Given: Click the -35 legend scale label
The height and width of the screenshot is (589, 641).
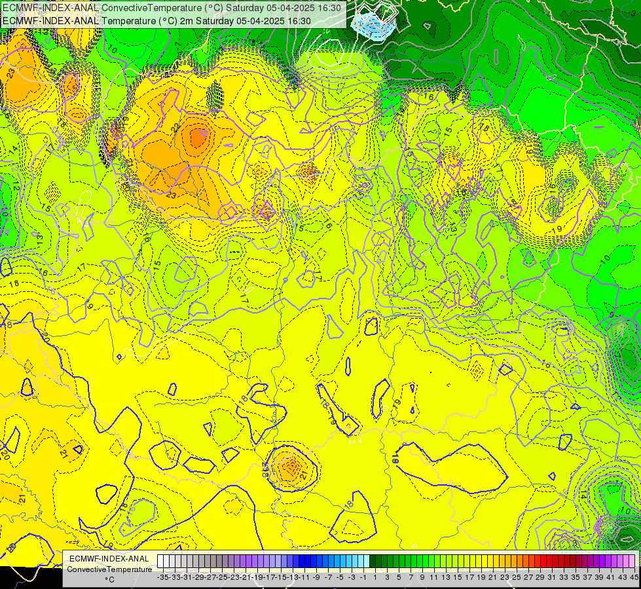Looking at the screenshot, I should pos(162,577).
